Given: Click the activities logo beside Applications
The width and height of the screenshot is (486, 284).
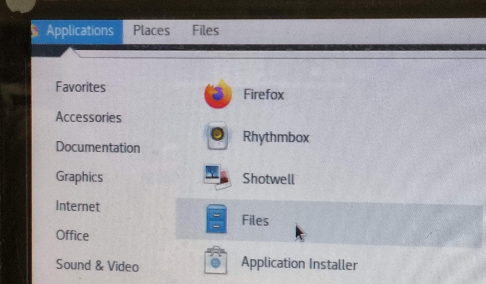Looking at the screenshot, I should click(35, 31).
